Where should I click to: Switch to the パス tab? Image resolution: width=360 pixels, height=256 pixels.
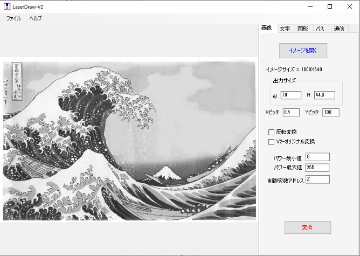320,29
